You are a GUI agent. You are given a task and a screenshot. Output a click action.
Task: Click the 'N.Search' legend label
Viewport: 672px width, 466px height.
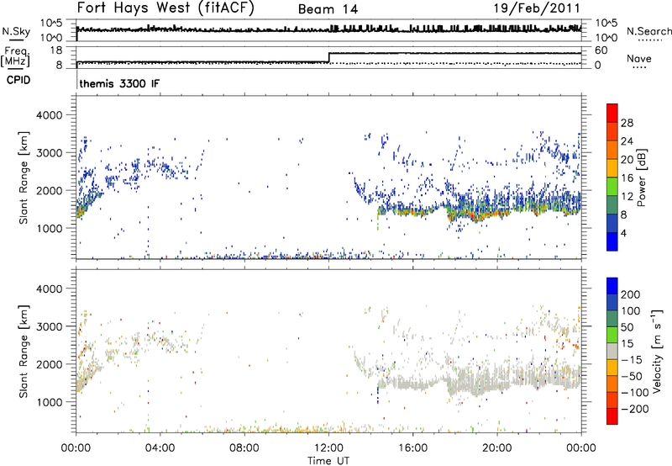coord(648,31)
